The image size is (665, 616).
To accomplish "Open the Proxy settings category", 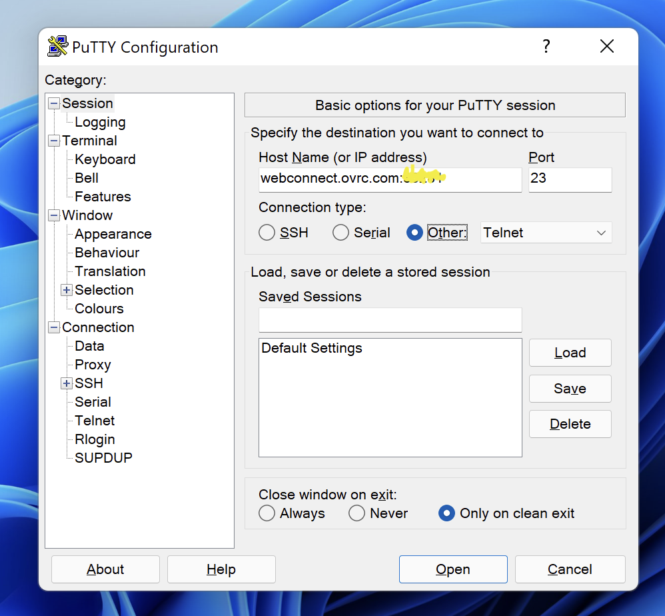I will [x=93, y=365].
